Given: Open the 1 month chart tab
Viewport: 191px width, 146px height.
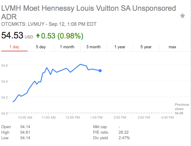Looking at the screenshot, I should coord(67,47).
